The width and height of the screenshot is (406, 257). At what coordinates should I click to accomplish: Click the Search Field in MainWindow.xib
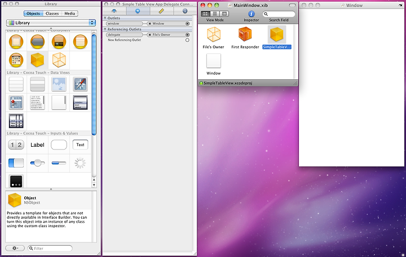[x=279, y=14]
